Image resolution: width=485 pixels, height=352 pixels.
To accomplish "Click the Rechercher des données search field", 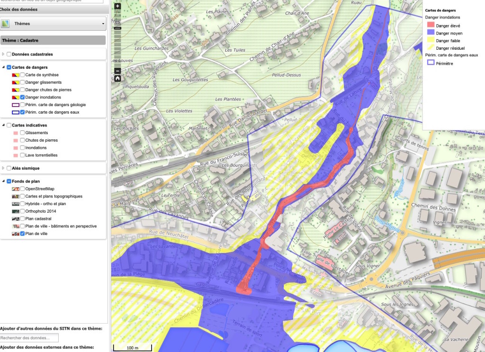I will (x=29, y=337).
